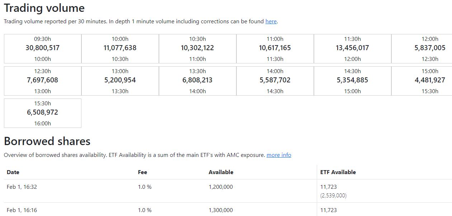The image size is (452, 216).
Task: Select the 10:00h volume block showing 11,077,638
Action: (119, 48)
